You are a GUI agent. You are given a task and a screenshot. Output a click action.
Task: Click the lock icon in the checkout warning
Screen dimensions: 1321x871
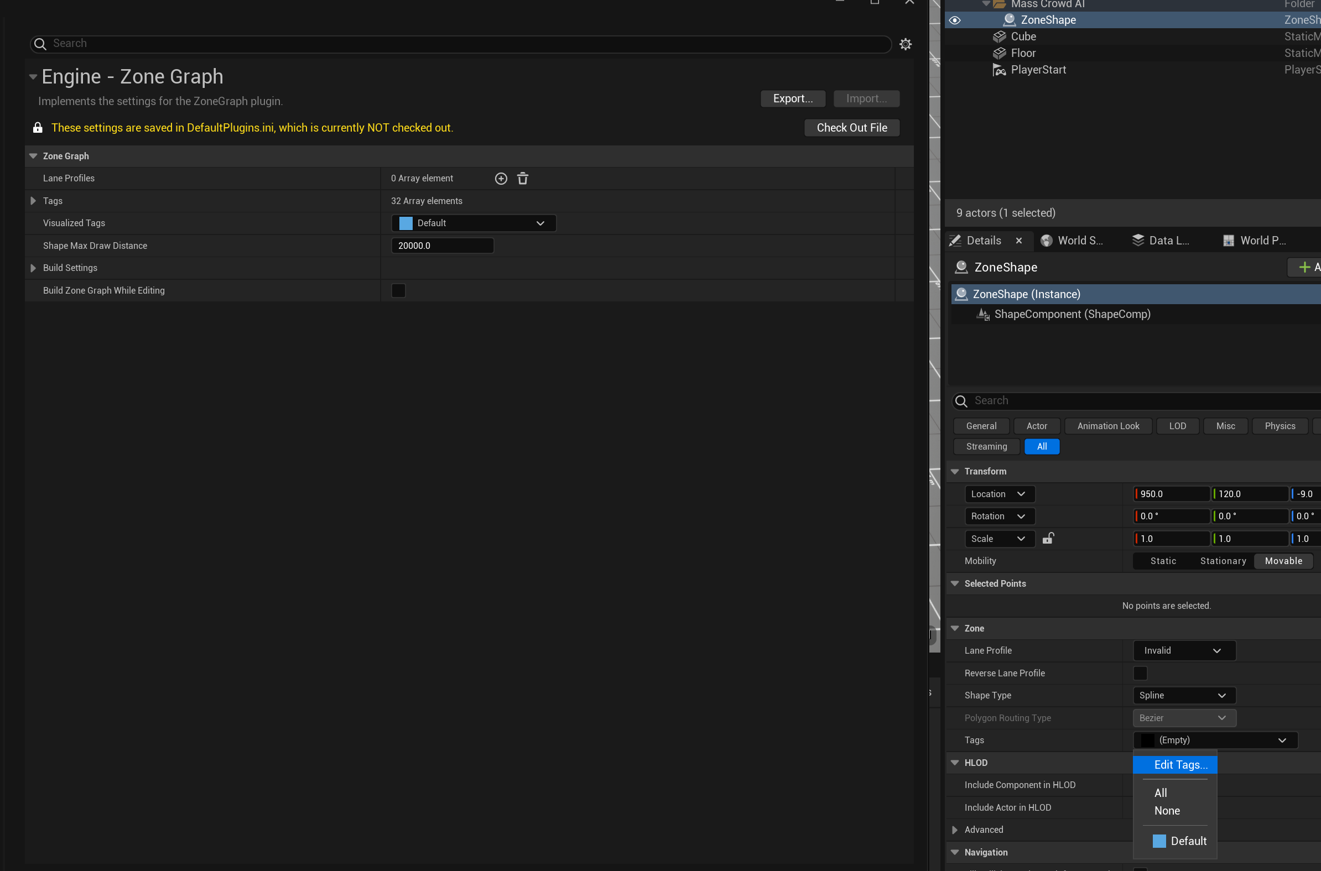[x=38, y=128]
